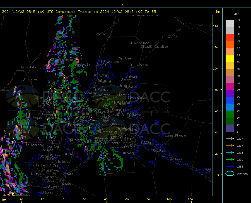Pick the purple 39 dBZ legend swatch
The image size is (251, 203).
230,93
